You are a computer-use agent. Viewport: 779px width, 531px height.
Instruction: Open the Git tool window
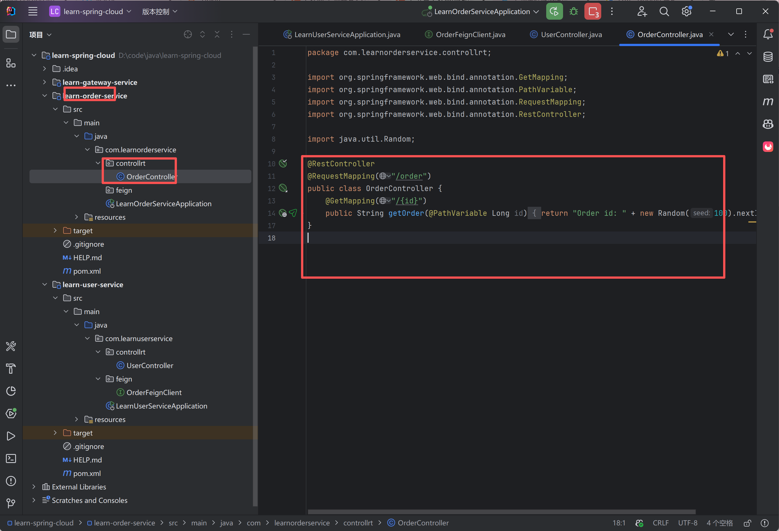pyautogui.click(x=11, y=503)
